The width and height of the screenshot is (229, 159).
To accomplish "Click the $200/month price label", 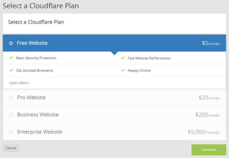I will pos(208,114).
